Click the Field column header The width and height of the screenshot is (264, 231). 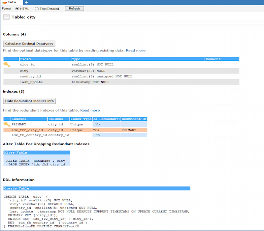pyautogui.click(x=45, y=59)
